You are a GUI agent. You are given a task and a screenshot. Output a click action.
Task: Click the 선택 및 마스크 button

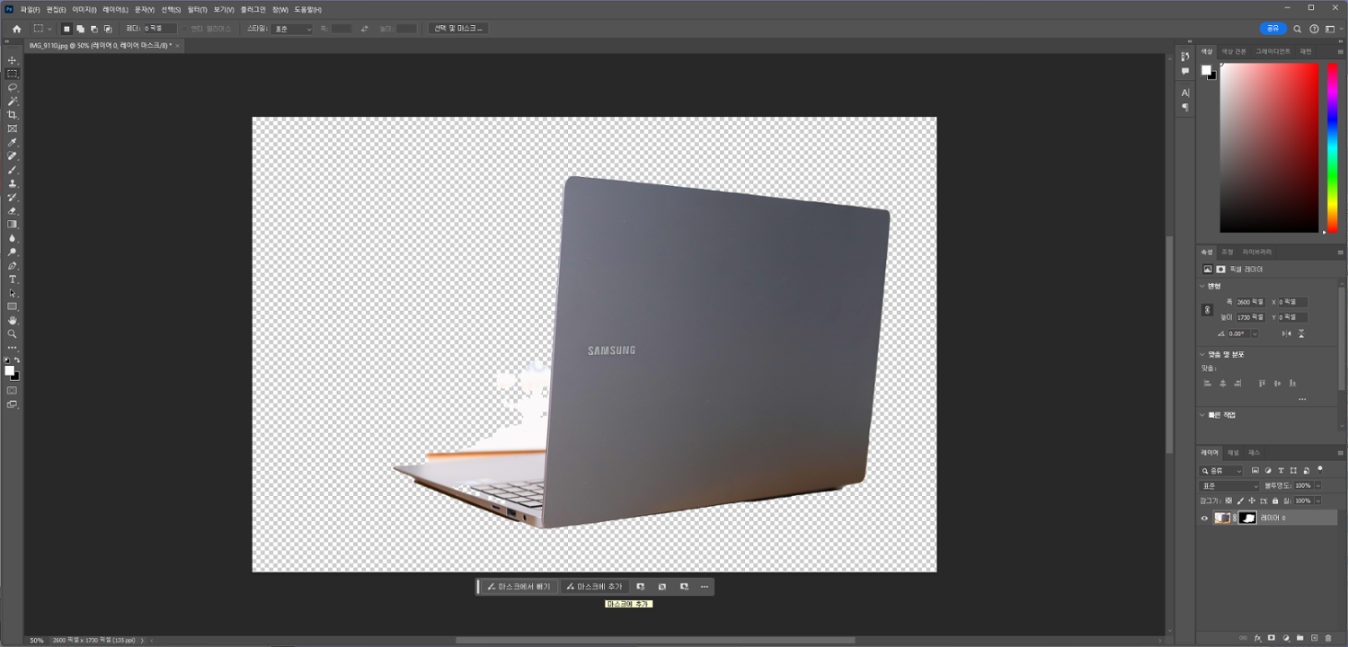coord(458,29)
